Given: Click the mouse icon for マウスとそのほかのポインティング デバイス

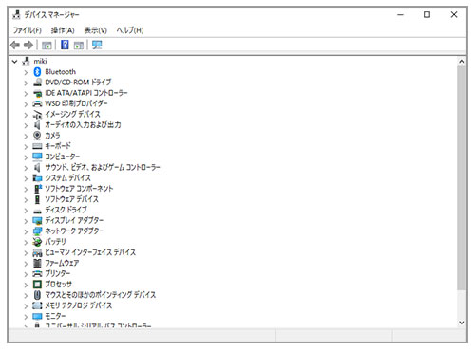Looking at the screenshot, I should click(37, 295).
